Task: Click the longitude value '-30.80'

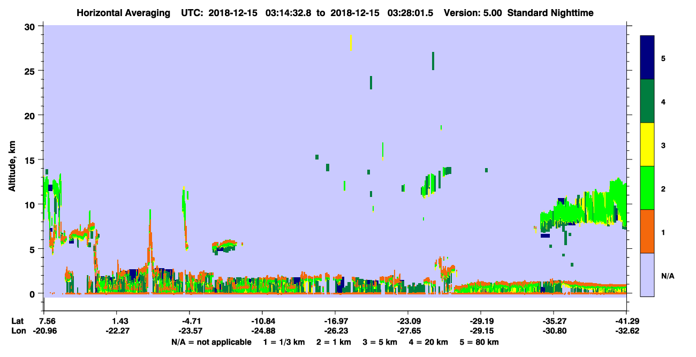Action: click(x=554, y=331)
